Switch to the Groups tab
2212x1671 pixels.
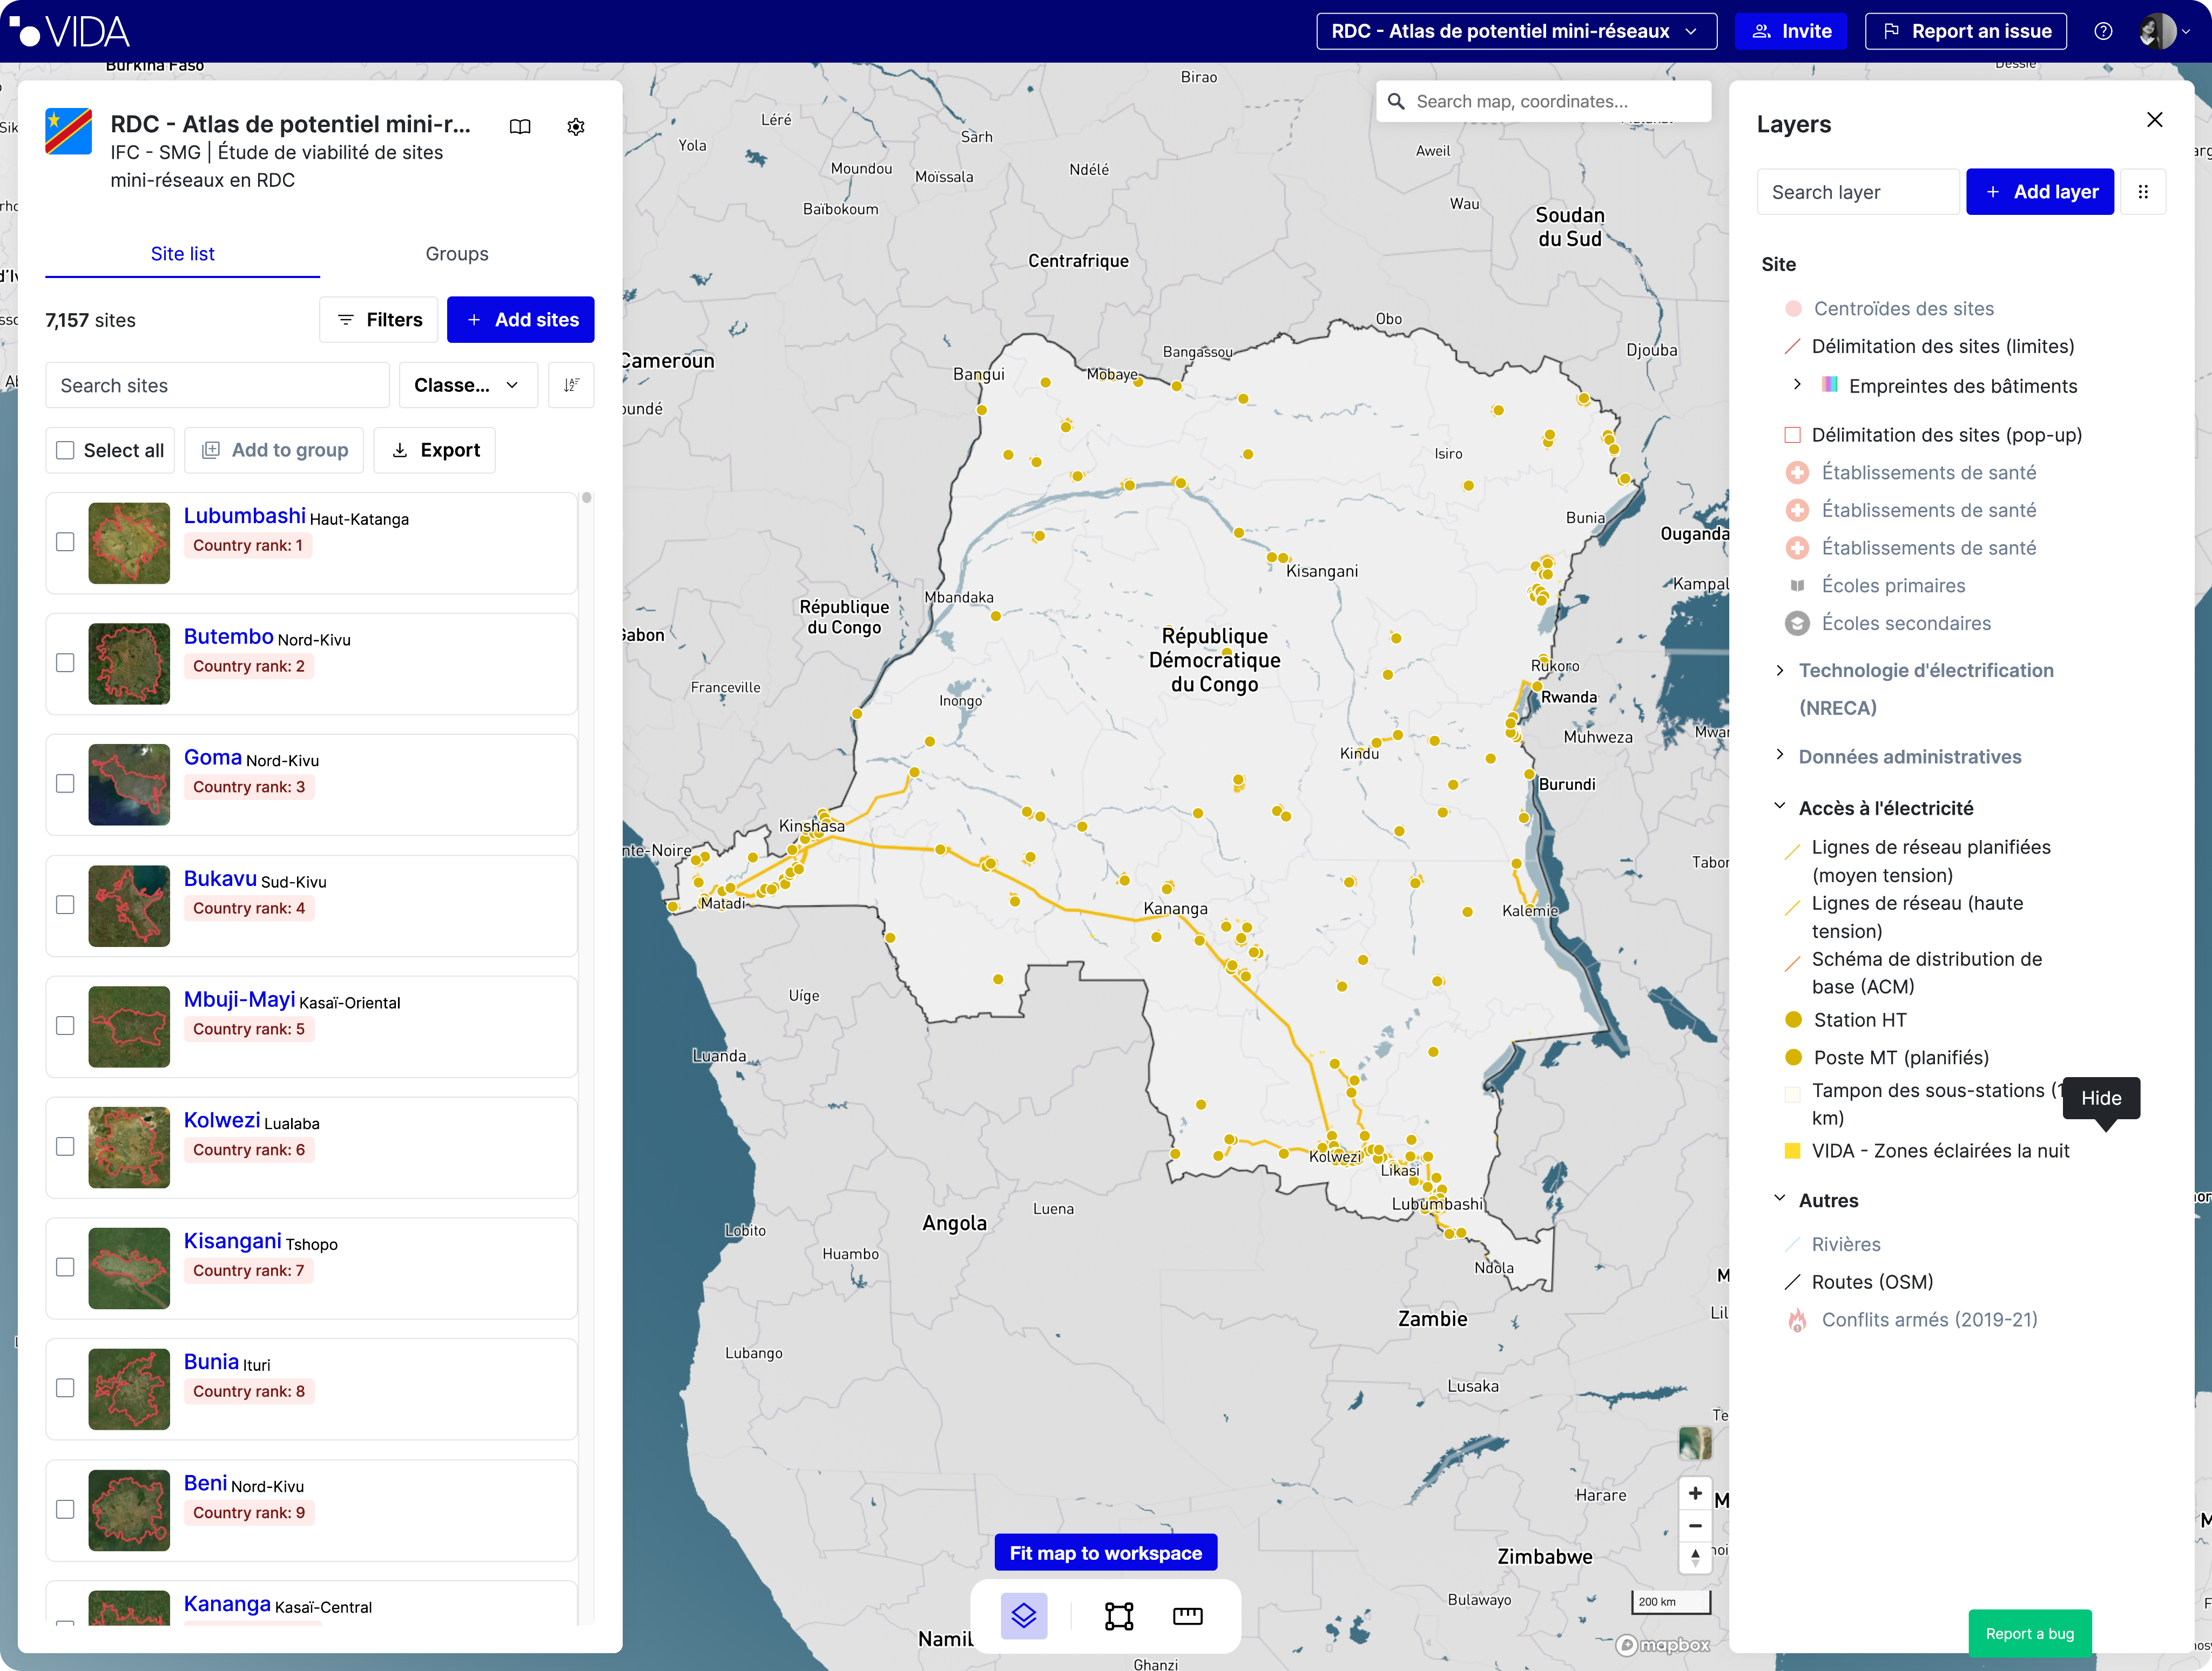[x=456, y=254]
